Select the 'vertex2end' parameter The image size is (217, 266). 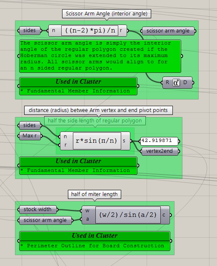click(160, 151)
